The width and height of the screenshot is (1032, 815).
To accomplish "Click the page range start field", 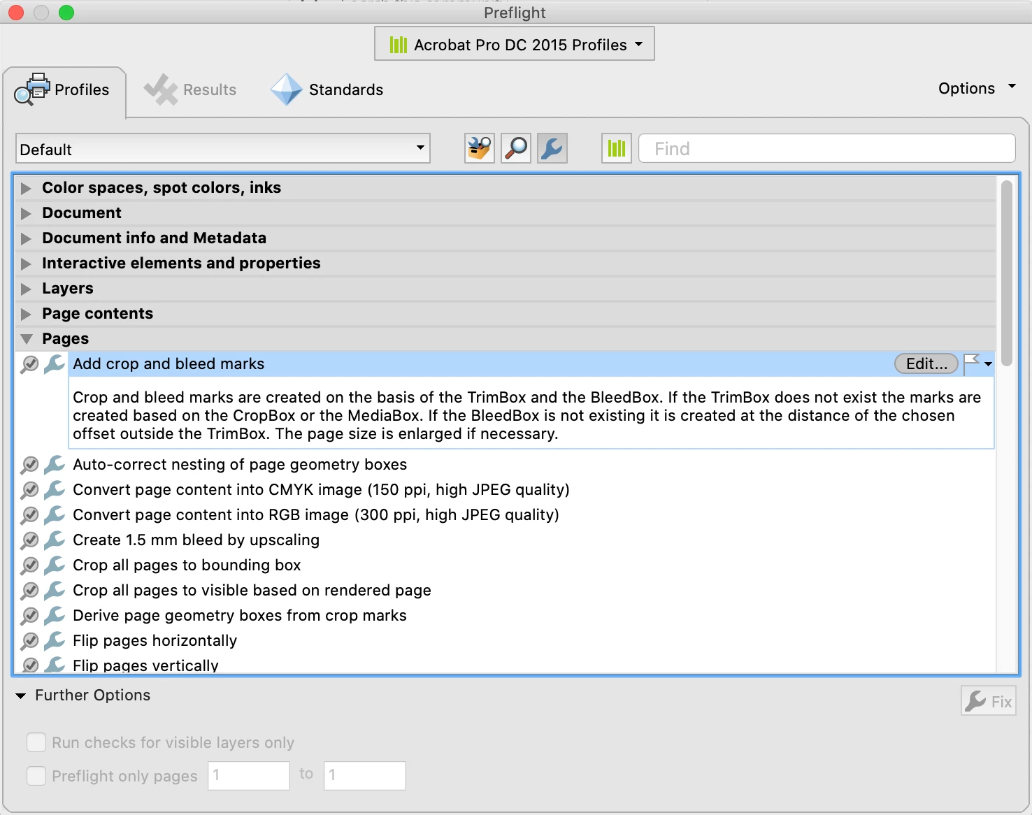I will click(249, 776).
